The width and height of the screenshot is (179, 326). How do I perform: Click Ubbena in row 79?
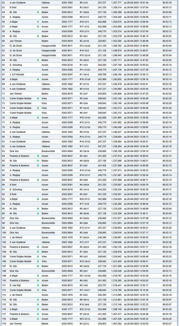[46, 132]
